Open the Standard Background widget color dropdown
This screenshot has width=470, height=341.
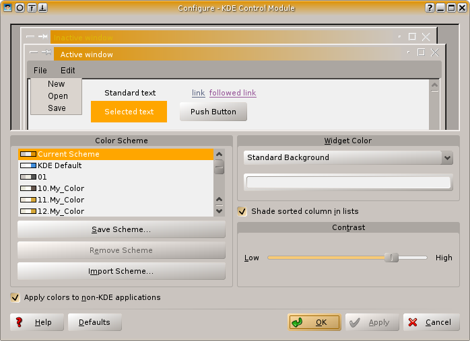(348, 158)
